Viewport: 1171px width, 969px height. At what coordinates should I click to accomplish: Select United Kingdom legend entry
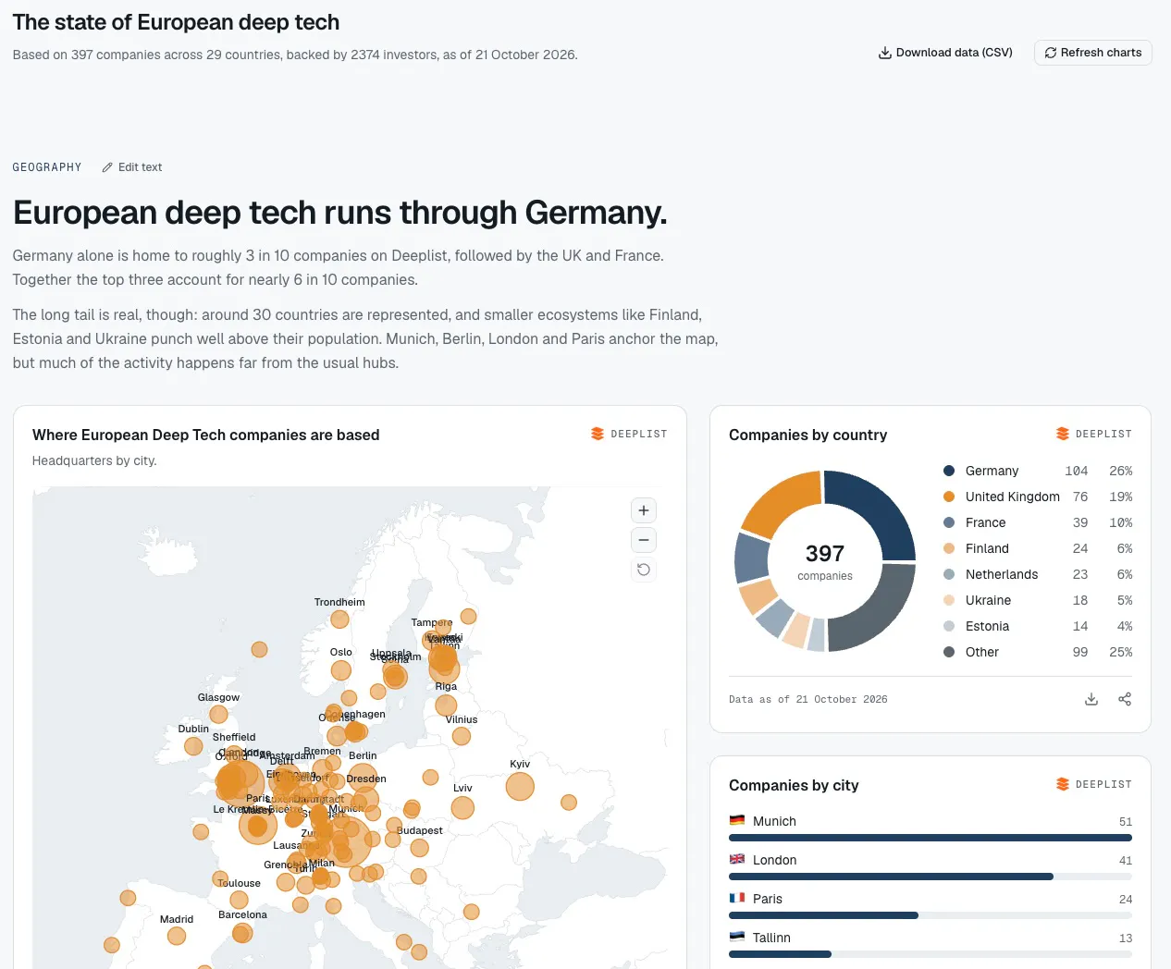point(1038,497)
